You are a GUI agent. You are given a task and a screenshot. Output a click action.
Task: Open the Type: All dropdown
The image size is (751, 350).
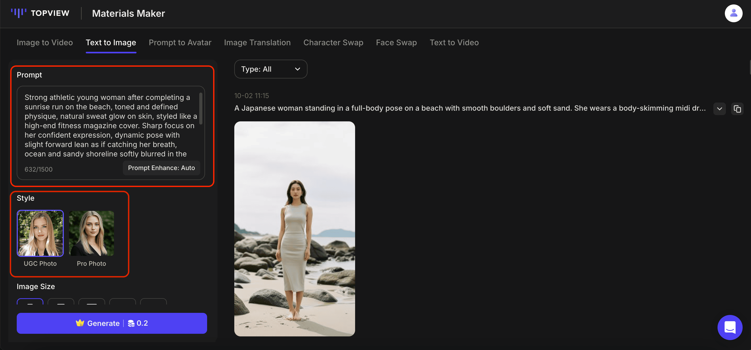coord(271,69)
